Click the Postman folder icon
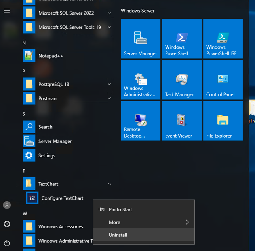Viewport: 255px width, 251px height. (x=29, y=98)
